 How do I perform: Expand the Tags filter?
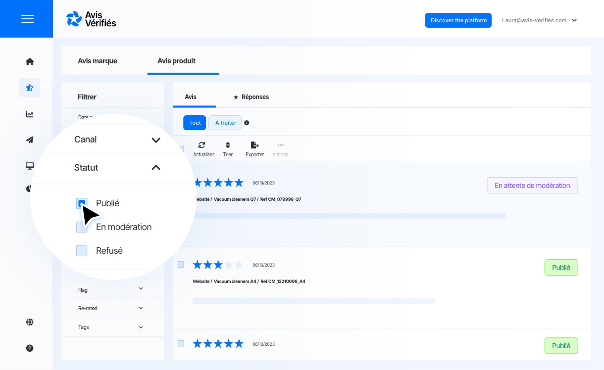click(x=141, y=327)
